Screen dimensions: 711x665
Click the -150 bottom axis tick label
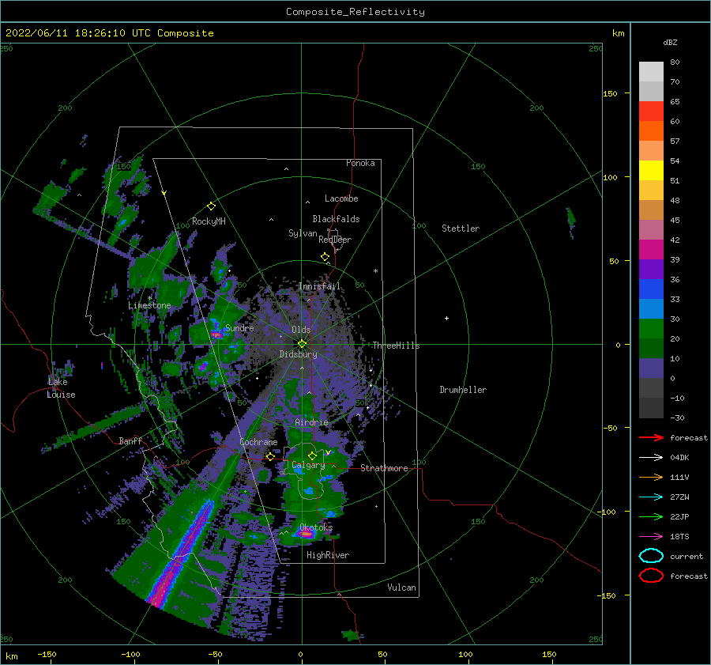pyautogui.click(x=47, y=654)
